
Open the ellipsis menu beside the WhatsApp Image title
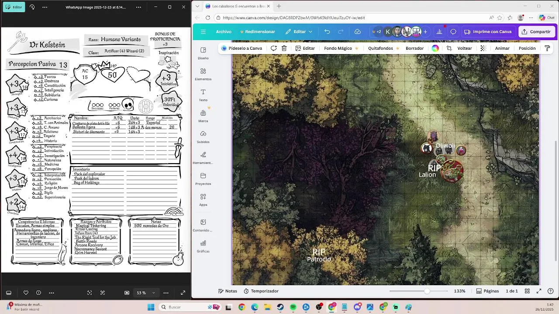[138, 7]
